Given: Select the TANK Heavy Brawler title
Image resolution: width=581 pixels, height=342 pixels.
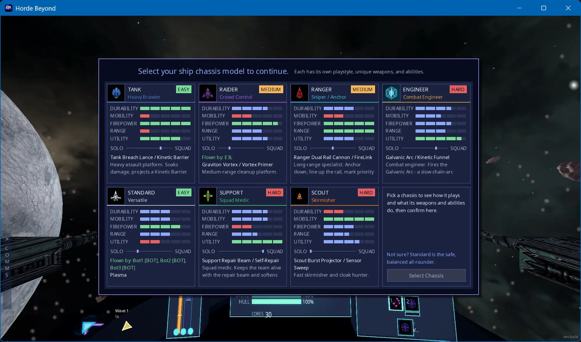Looking at the screenshot, I should click(144, 93).
